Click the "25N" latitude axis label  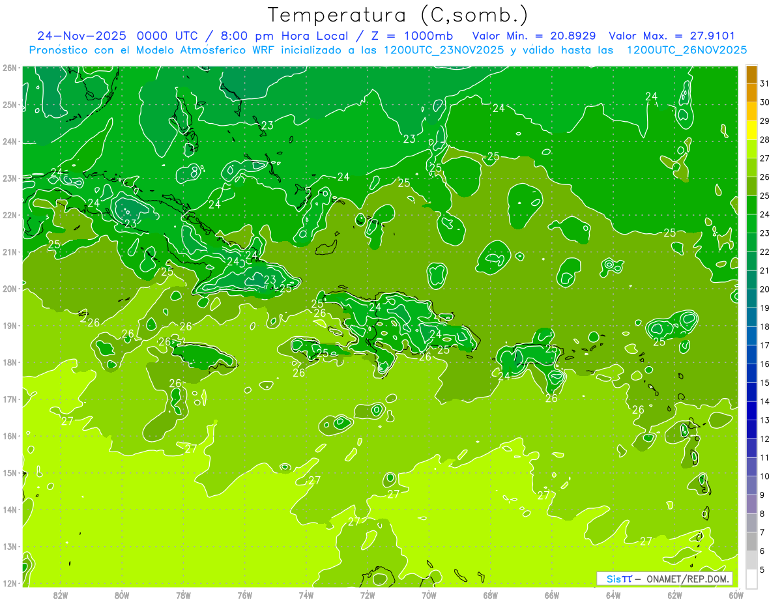[10, 105]
